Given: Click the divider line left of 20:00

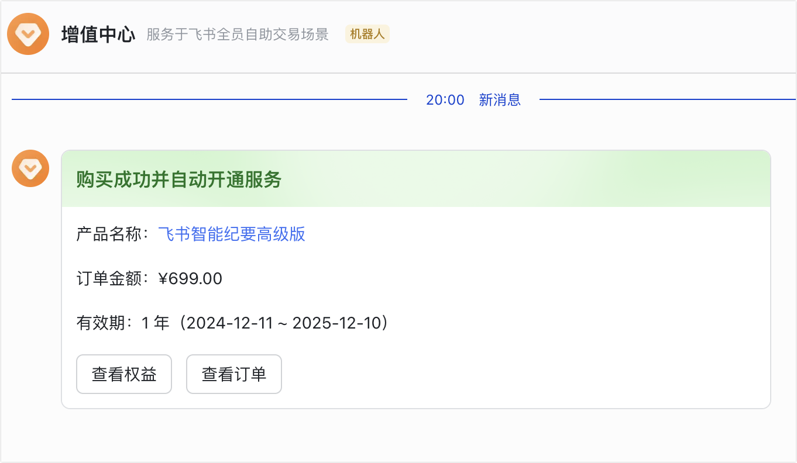Looking at the screenshot, I should 209,100.
